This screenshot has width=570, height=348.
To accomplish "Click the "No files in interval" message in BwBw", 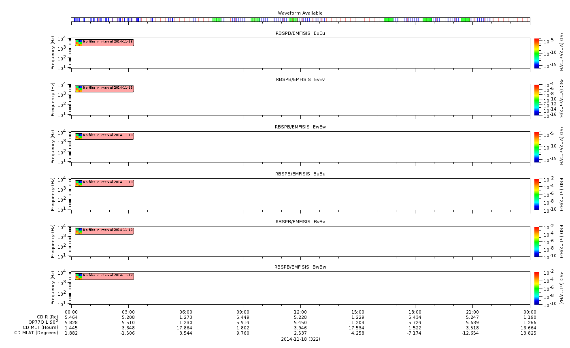I will coord(108,275).
